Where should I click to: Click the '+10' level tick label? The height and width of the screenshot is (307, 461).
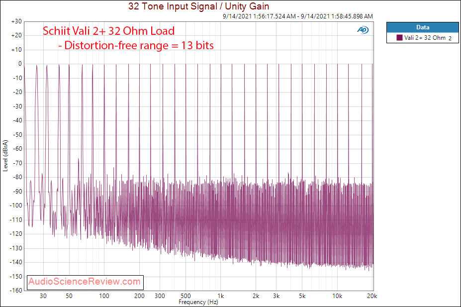[16, 50]
